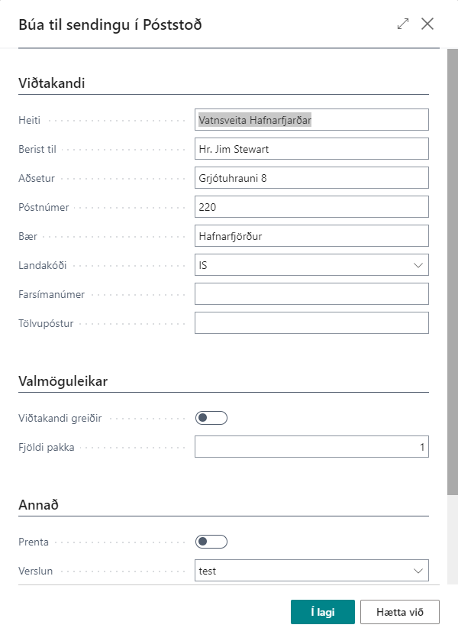This screenshot has height=641, width=458.
Task: Close the Búa til sendingu dialog
Action: click(427, 24)
